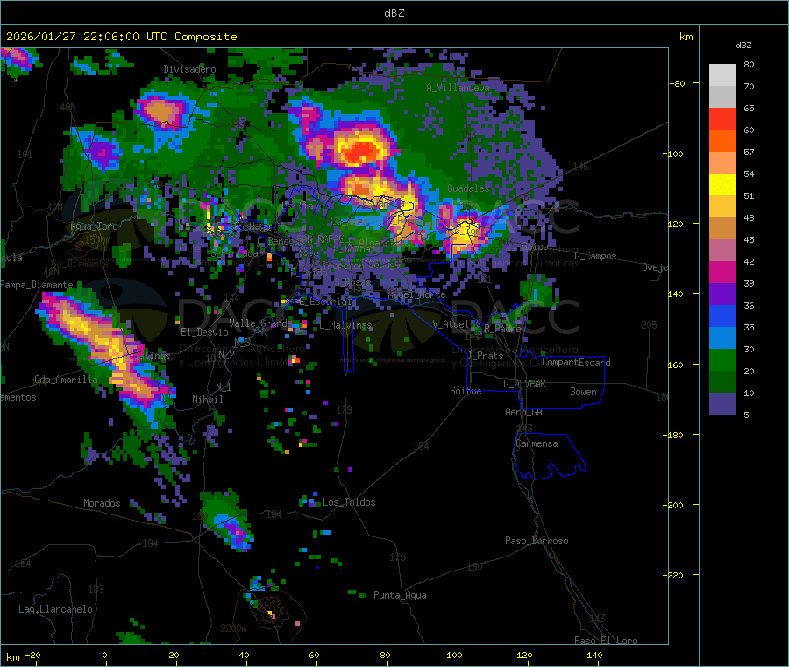The image size is (789, 667).
Task: Select the G_Campos place label
Action: click(595, 256)
